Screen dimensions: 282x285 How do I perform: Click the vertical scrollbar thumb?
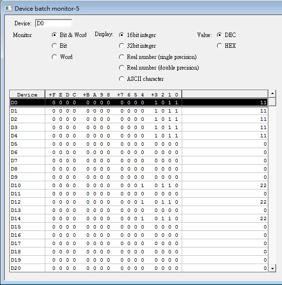tap(272, 102)
